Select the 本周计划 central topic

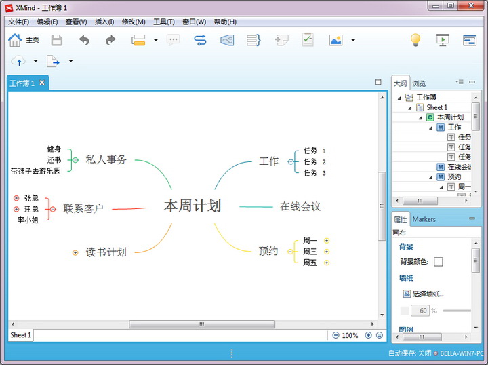pos(192,206)
